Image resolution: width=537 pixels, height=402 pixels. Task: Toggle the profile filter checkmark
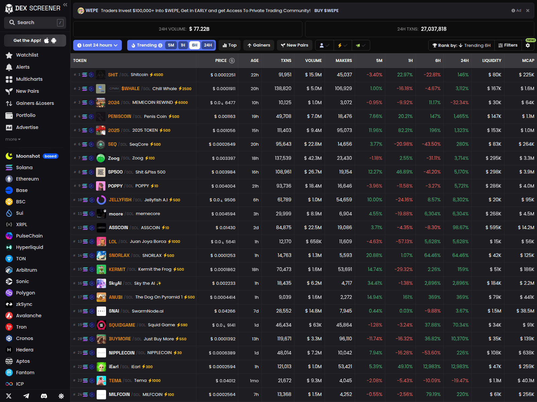[324, 45]
